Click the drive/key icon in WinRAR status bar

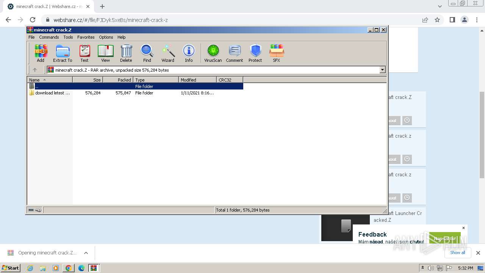35,210
